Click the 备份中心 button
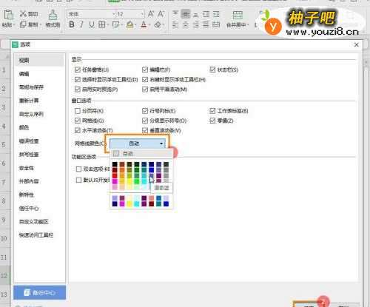The image size is (370, 307). pyautogui.click(x=40, y=292)
